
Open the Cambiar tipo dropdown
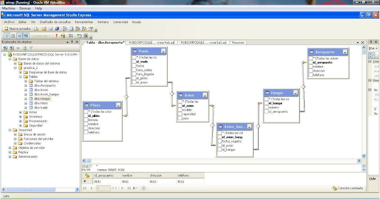click(x=41, y=35)
